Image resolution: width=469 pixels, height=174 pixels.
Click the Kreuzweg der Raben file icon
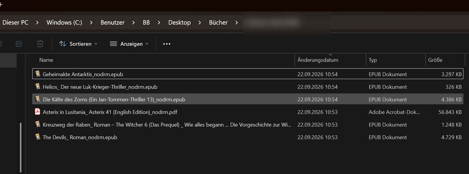(x=38, y=124)
